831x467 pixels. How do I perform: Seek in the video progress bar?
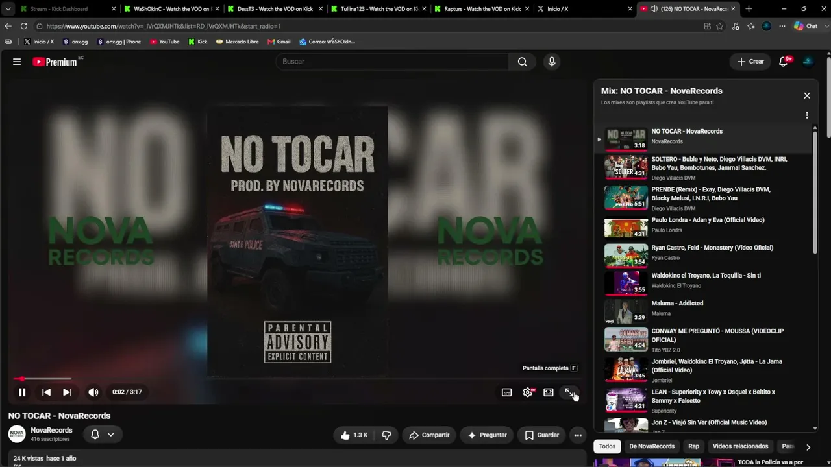pyautogui.click(x=297, y=379)
